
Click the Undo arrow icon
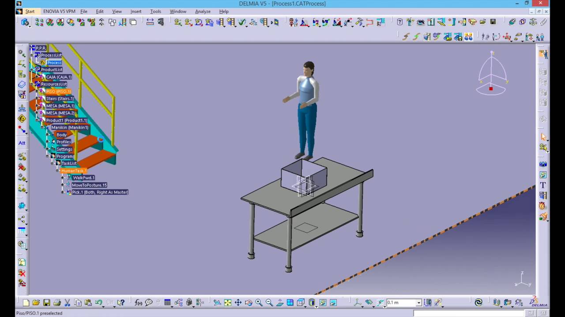click(98, 302)
